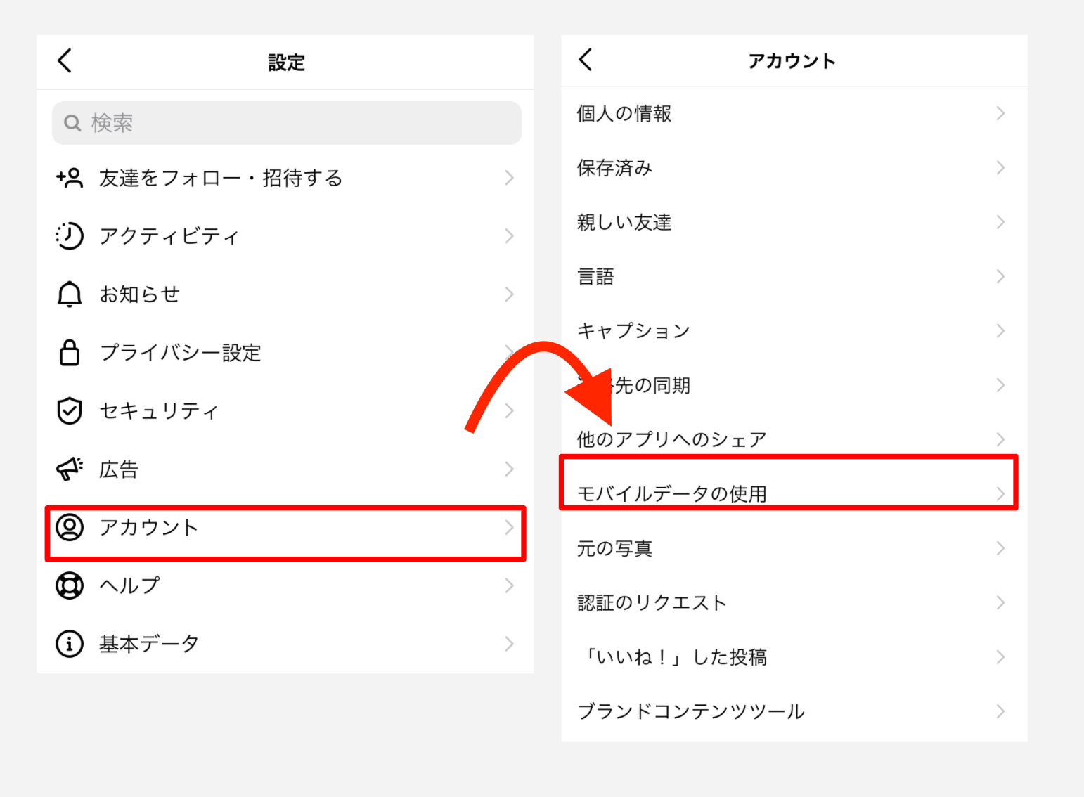1084x797 pixels.
Task: Tap ブランドコンテンツツール text
Action: tap(691, 712)
